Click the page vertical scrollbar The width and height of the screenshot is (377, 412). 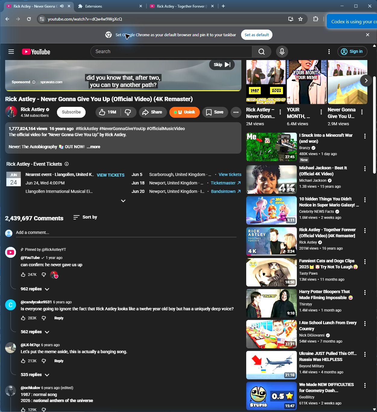coord(375,125)
